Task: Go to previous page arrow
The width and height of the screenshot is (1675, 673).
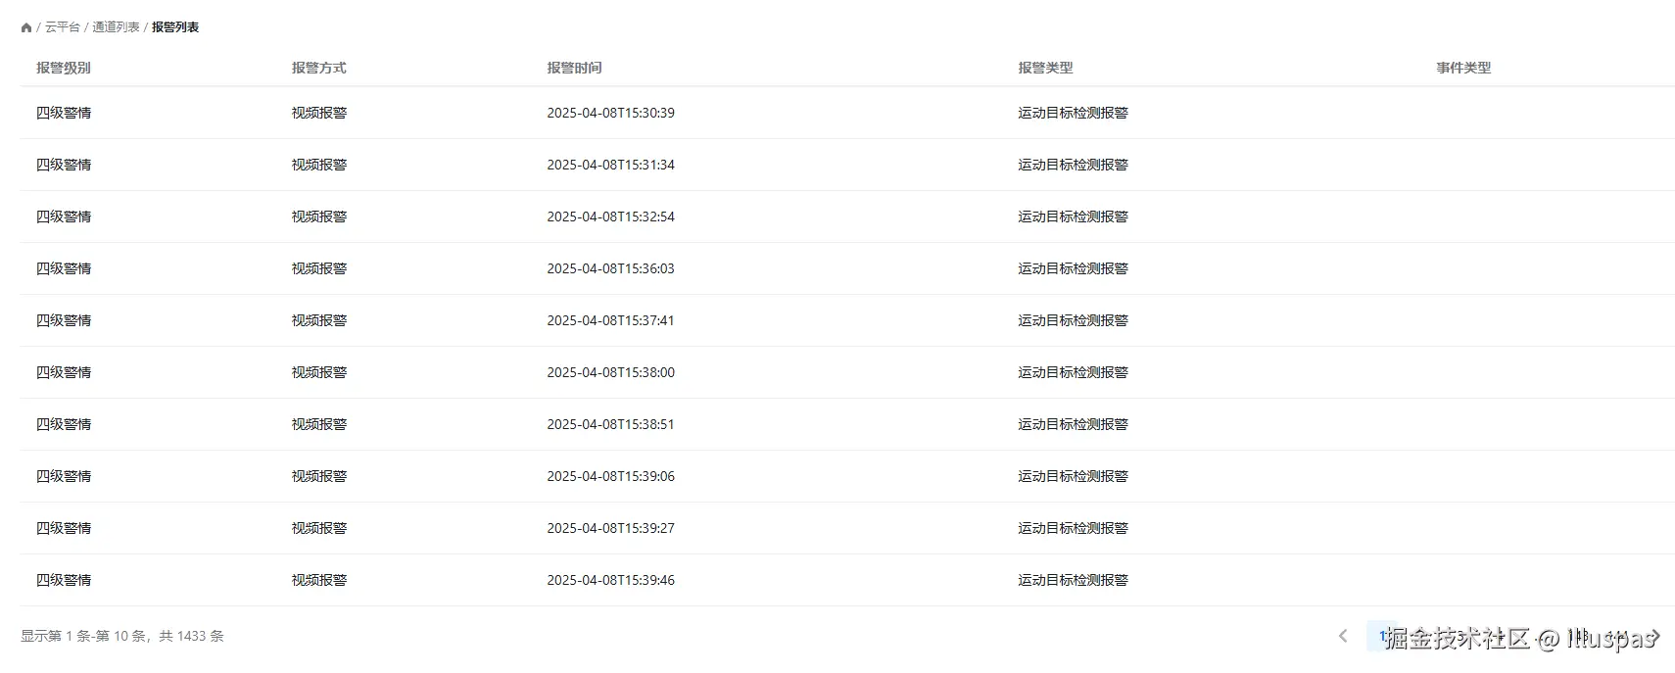Action: click(x=1343, y=636)
